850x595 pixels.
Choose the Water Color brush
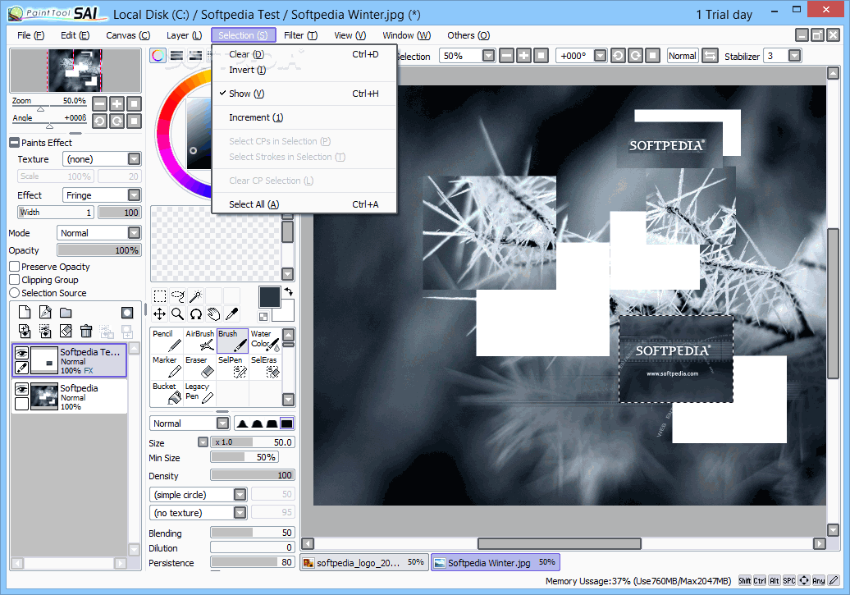point(265,341)
